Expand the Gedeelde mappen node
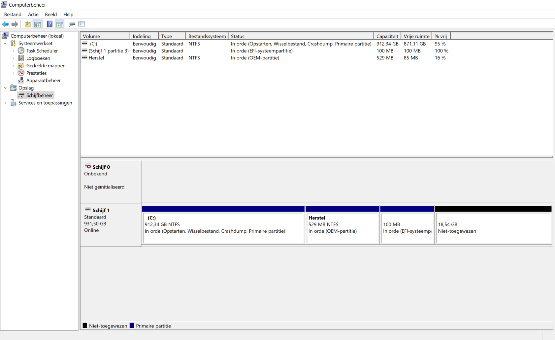 13,66
